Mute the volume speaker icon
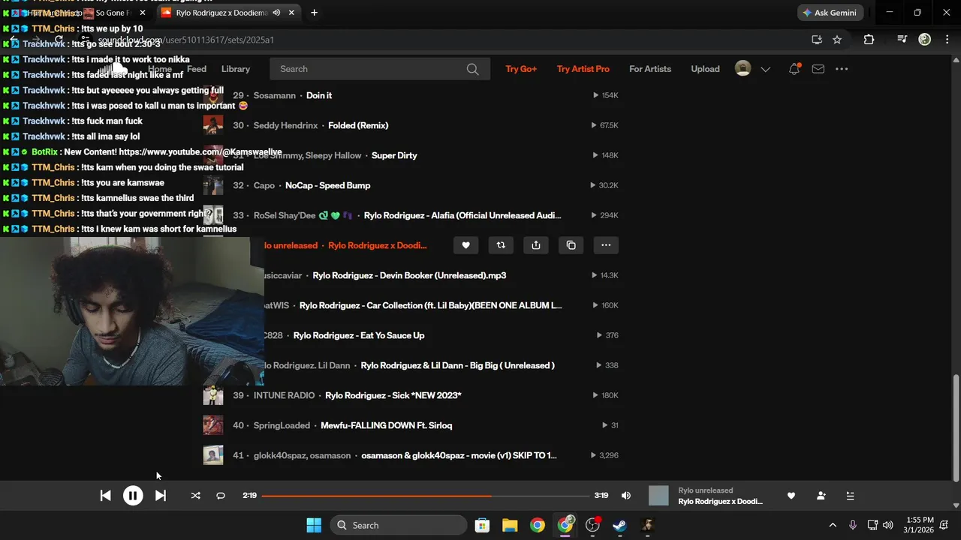Image resolution: width=961 pixels, height=540 pixels. click(x=626, y=496)
